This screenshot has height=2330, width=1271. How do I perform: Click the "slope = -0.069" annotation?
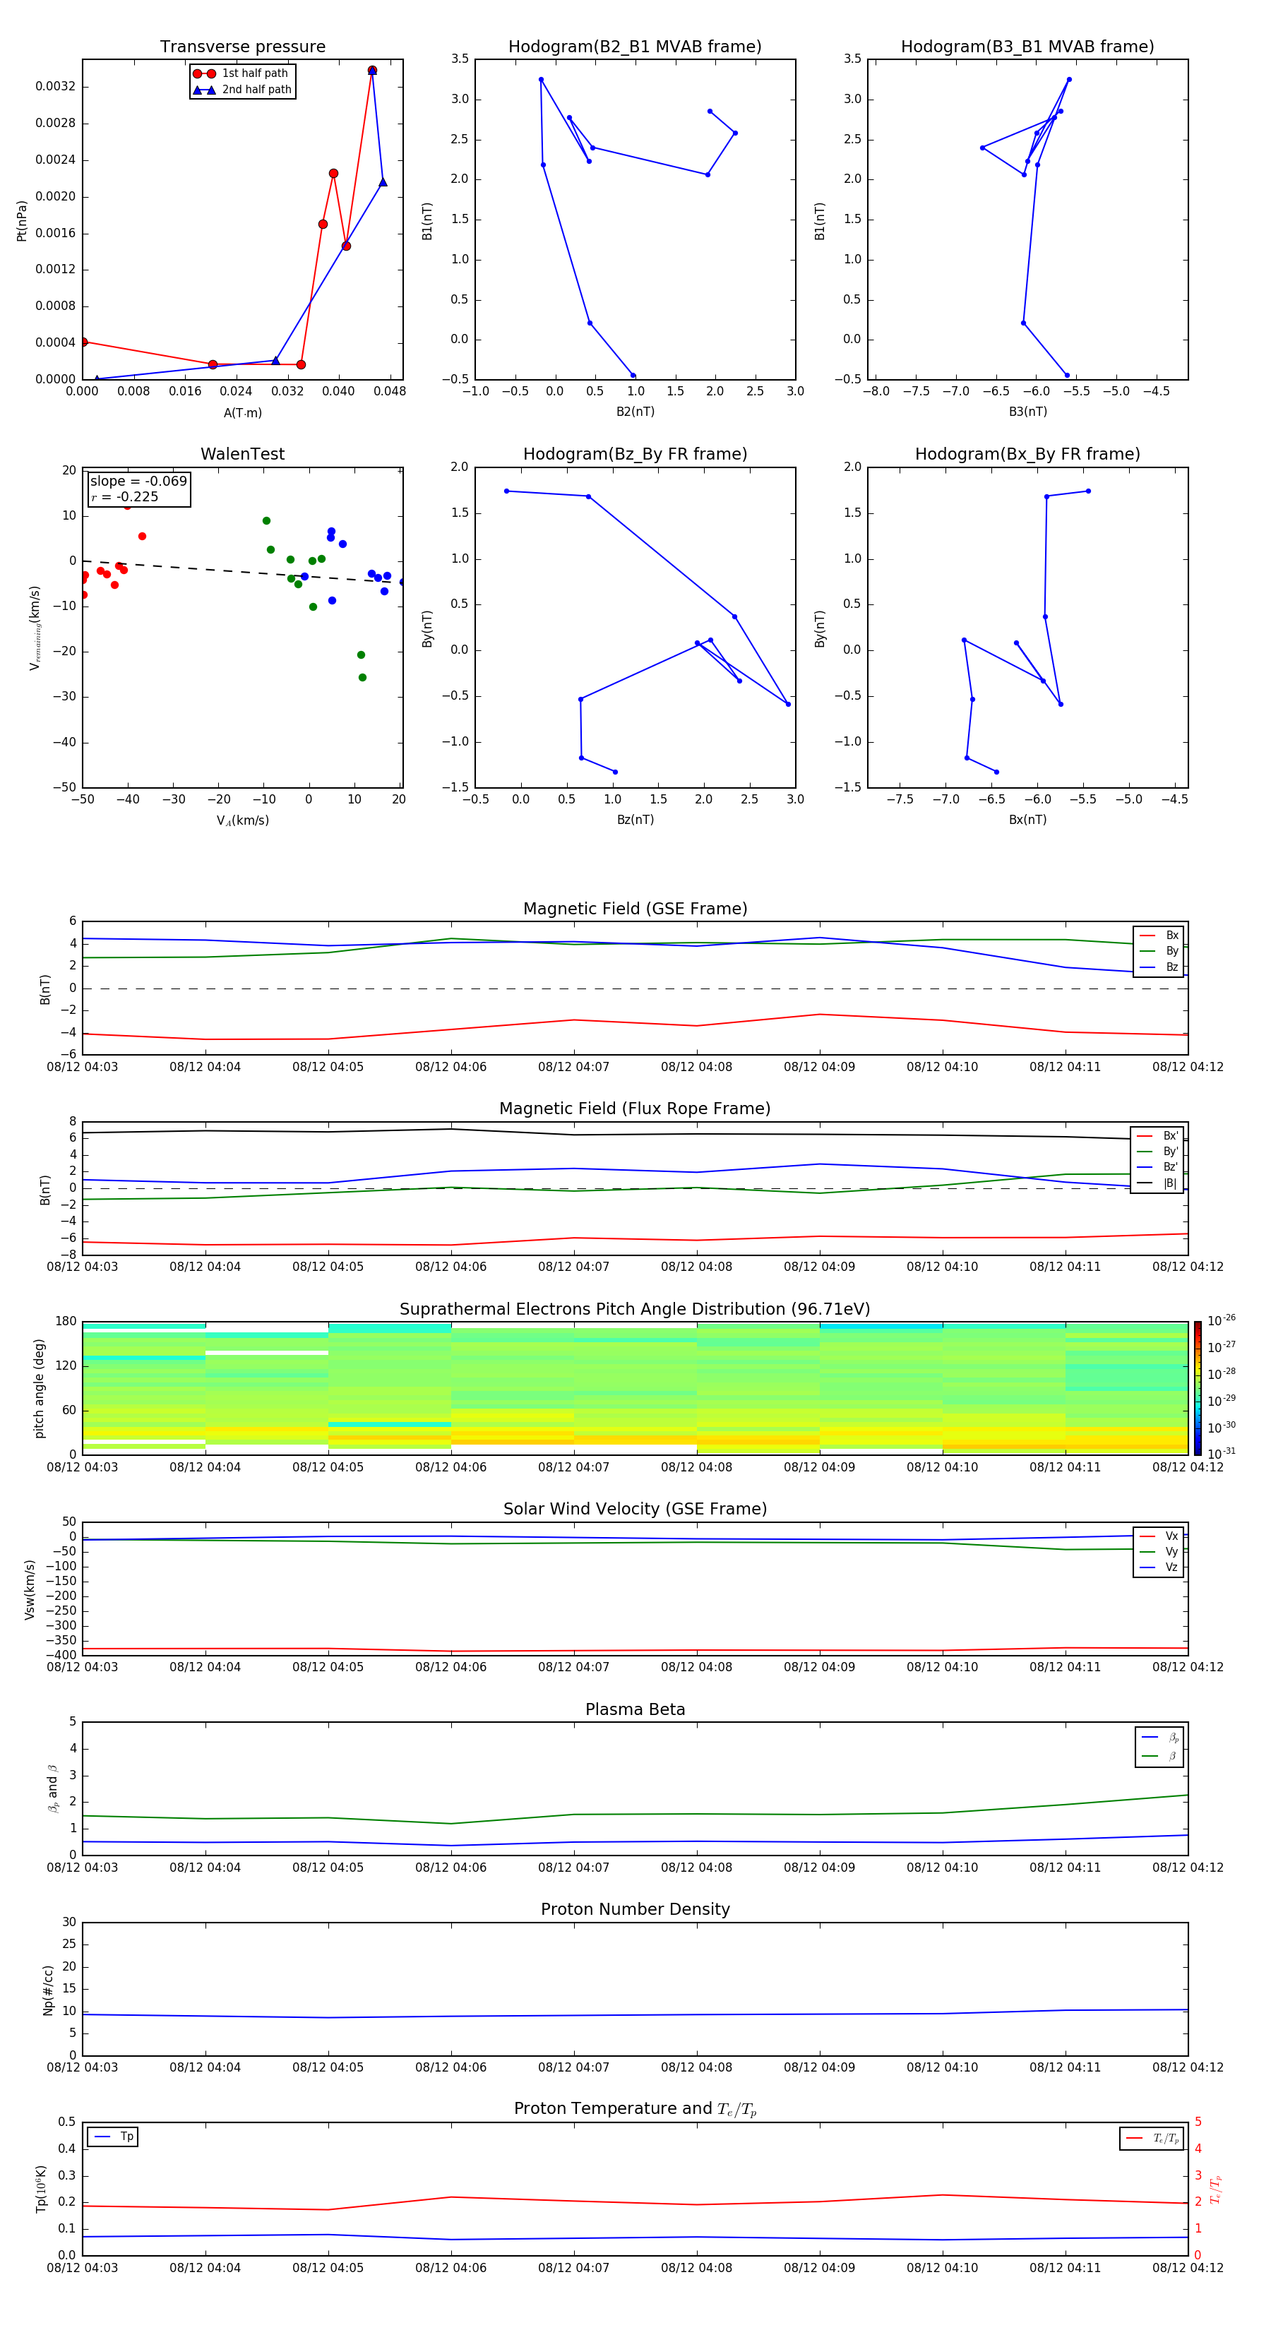tap(138, 482)
